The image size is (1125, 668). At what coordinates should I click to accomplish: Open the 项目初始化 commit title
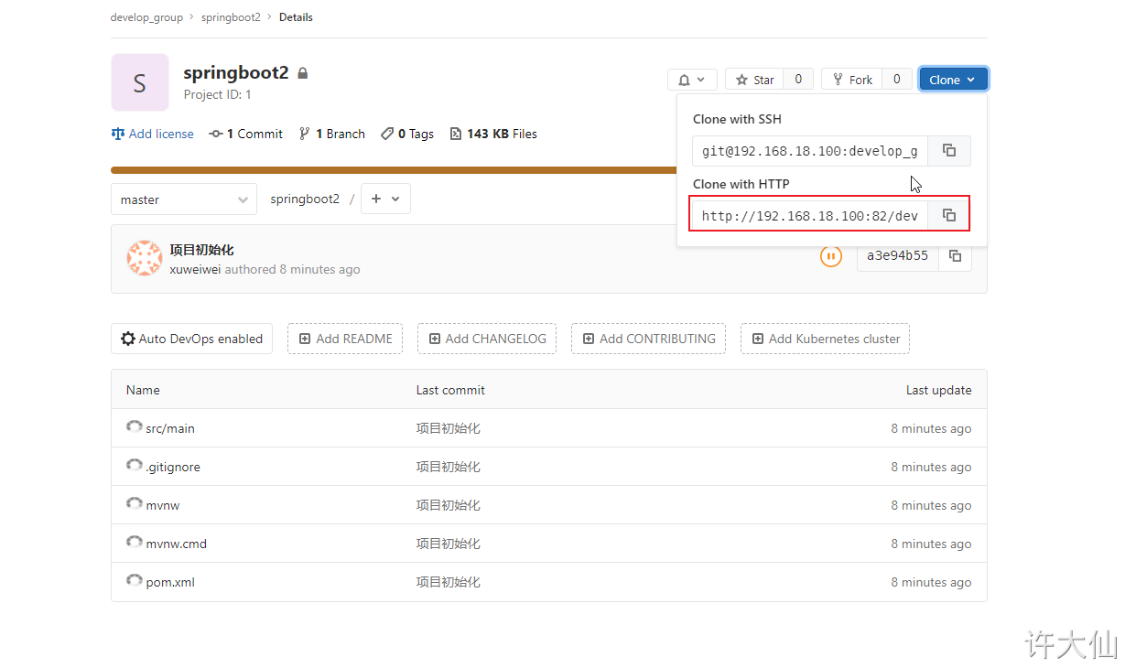(x=202, y=250)
